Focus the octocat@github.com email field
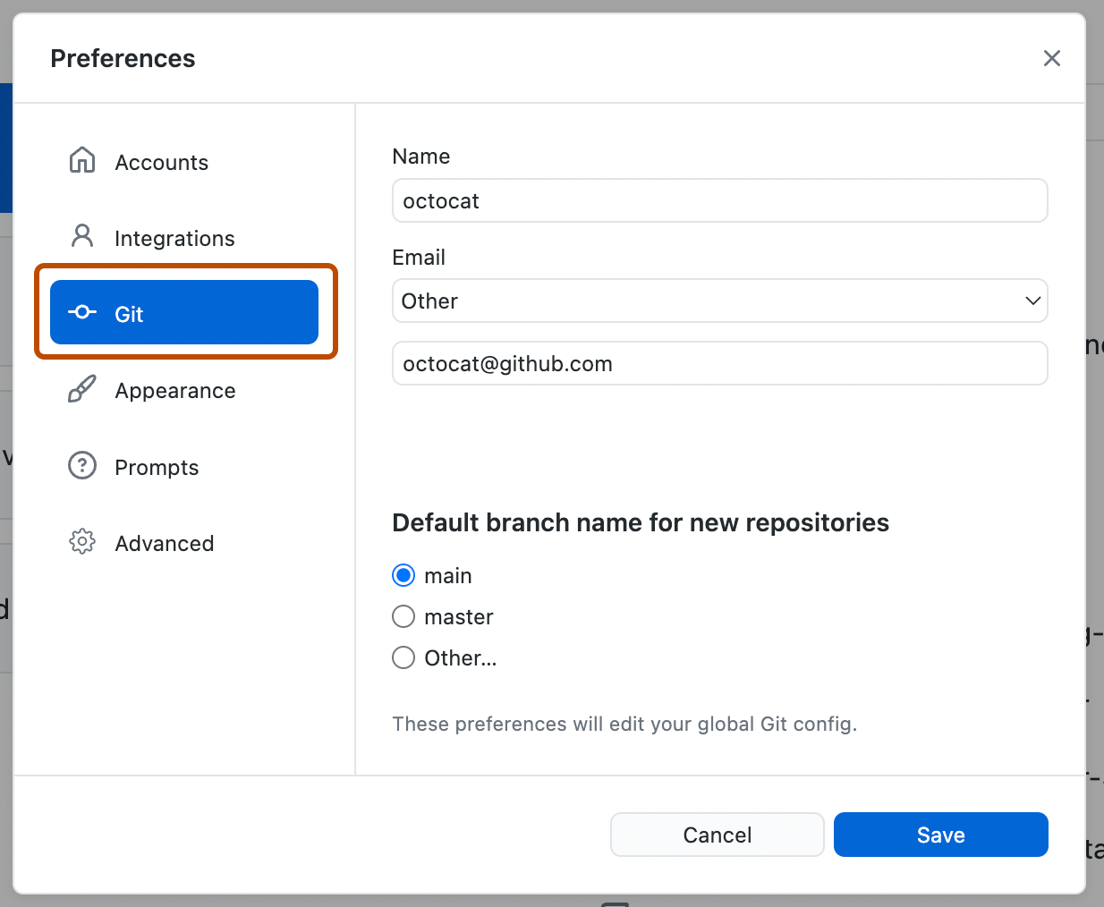1104x907 pixels. point(720,363)
